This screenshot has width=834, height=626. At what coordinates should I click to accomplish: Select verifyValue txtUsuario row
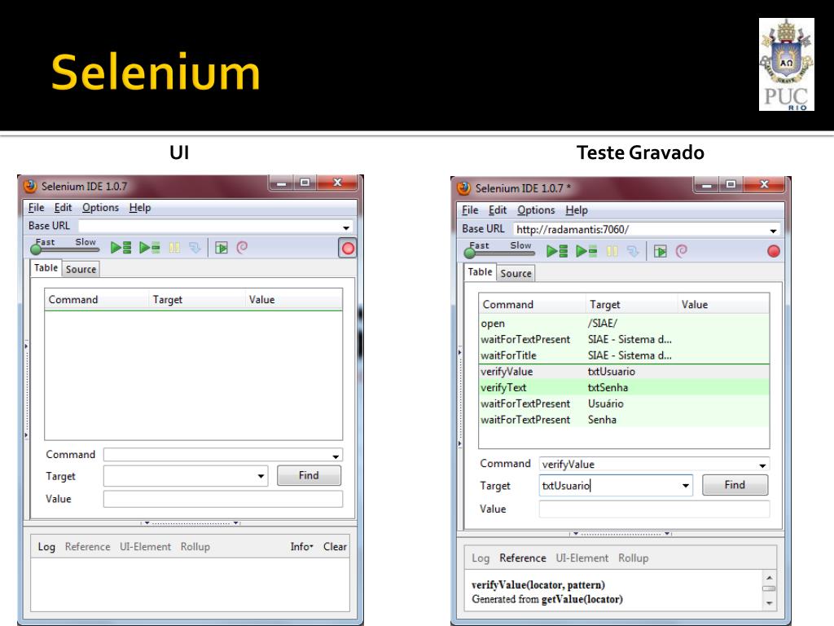coord(624,372)
